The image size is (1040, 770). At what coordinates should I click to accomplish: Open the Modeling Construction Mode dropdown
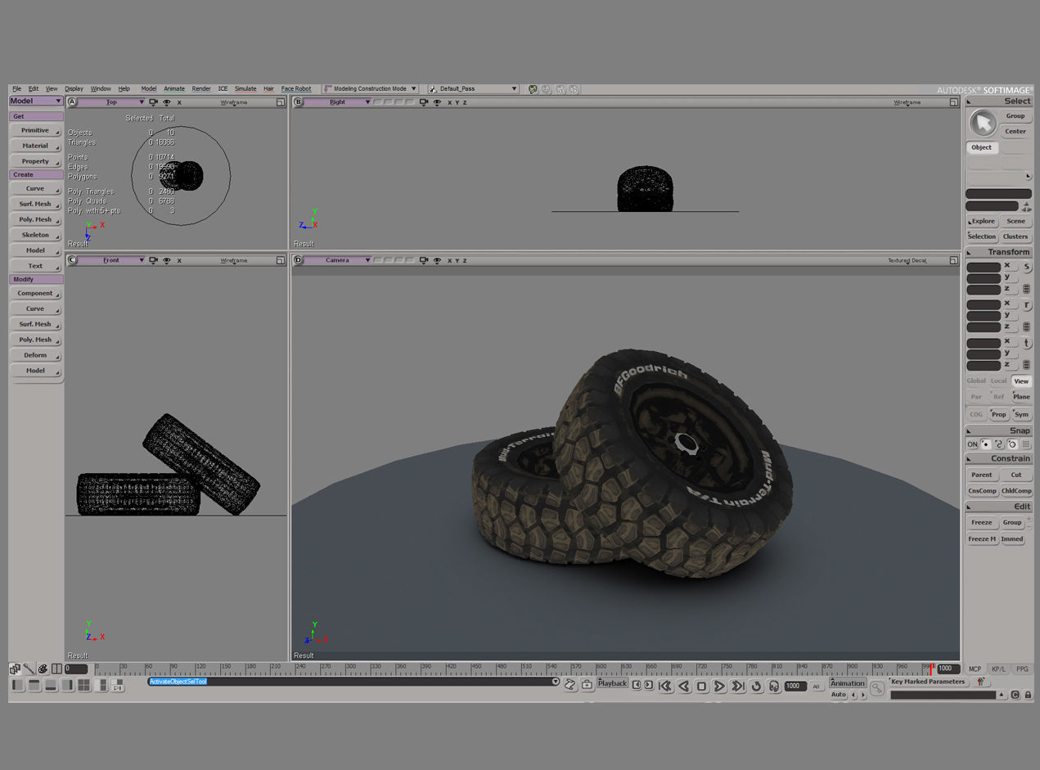tap(371, 88)
